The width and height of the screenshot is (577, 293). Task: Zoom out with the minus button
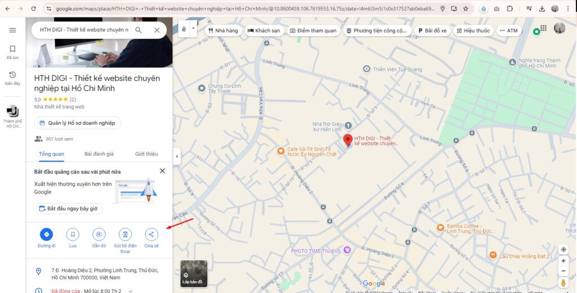(563, 271)
